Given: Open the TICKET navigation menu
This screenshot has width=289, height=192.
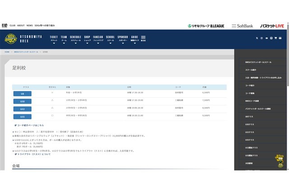Looking at the screenshot, I should tap(54, 38).
